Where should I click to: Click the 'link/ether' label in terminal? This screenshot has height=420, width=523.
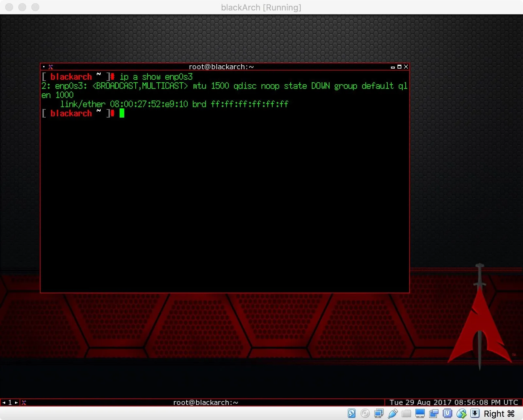83,104
